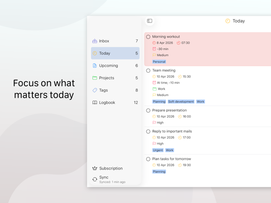
Task: Tick the Plan tasks for tomorrow circle
Action: pos(148,159)
